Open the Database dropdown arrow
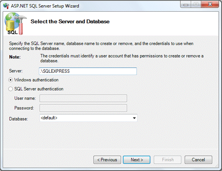This screenshot has width=222, height=171. tap(134, 118)
